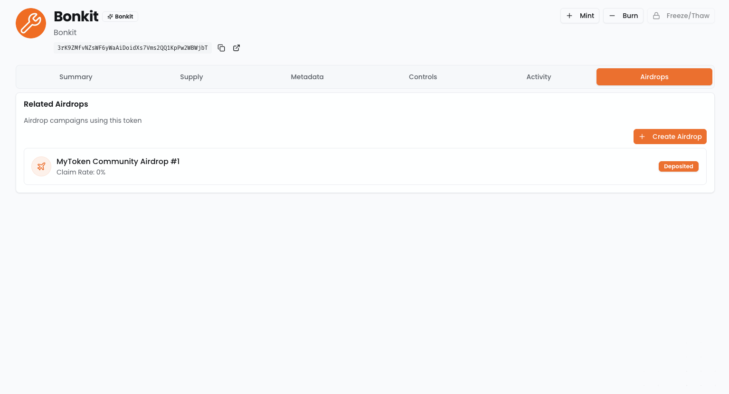Click the sparkle Bonkit badge
729x394 pixels.
(120, 17)
